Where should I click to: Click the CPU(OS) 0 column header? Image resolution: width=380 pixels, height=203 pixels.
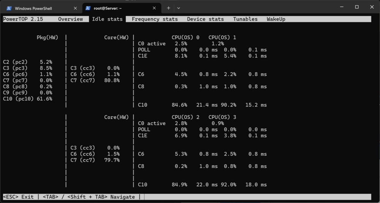coord(186,38)
